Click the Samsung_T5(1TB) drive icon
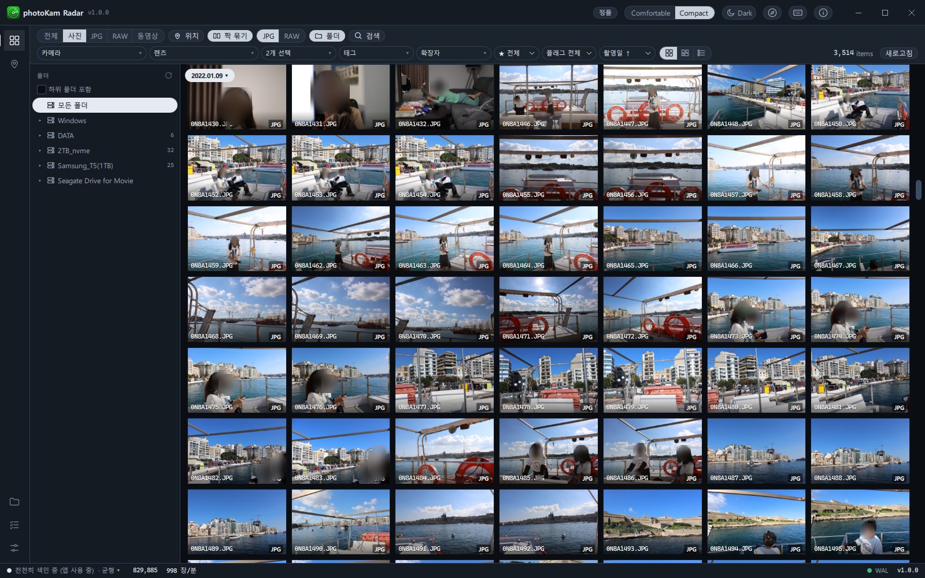Viewport: 925px width, 578px height. click(x=51, y=165)
